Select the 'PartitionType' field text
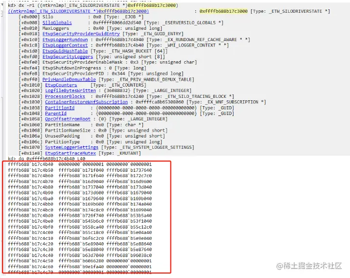Image resolution: width=350 pixels, height=278 pixels. (62, 141)
